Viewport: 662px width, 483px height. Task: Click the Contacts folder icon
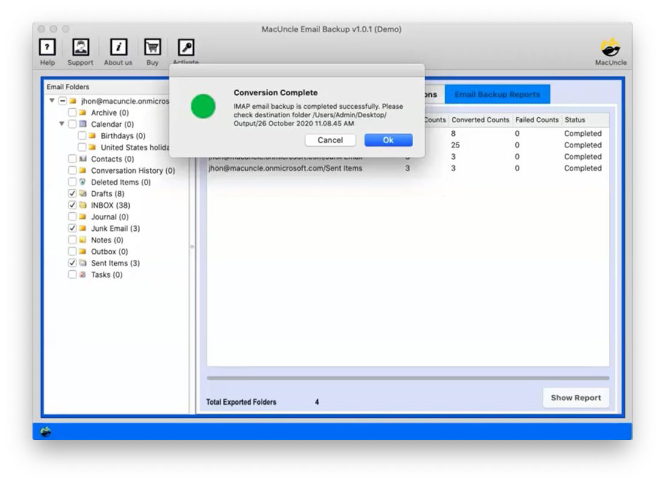click(x=83, y=159)
